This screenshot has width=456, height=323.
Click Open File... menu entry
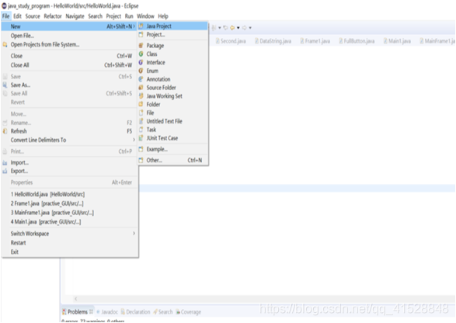pos(70,36)
